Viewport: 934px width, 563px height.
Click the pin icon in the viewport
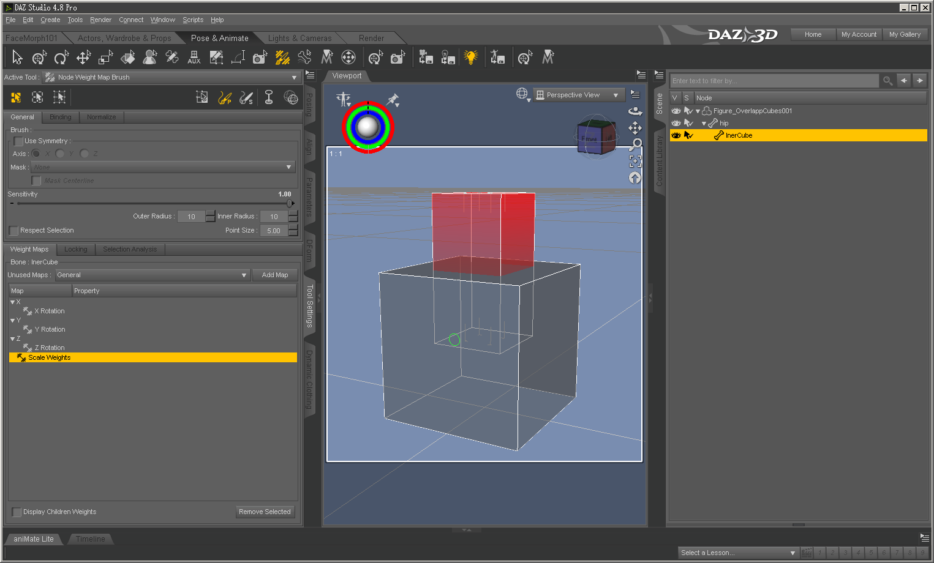point(393,100)
